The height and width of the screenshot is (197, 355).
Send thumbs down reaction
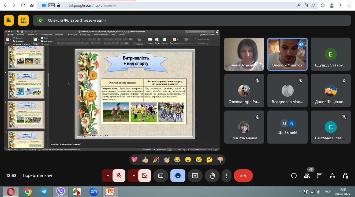[x=220, y=160]
